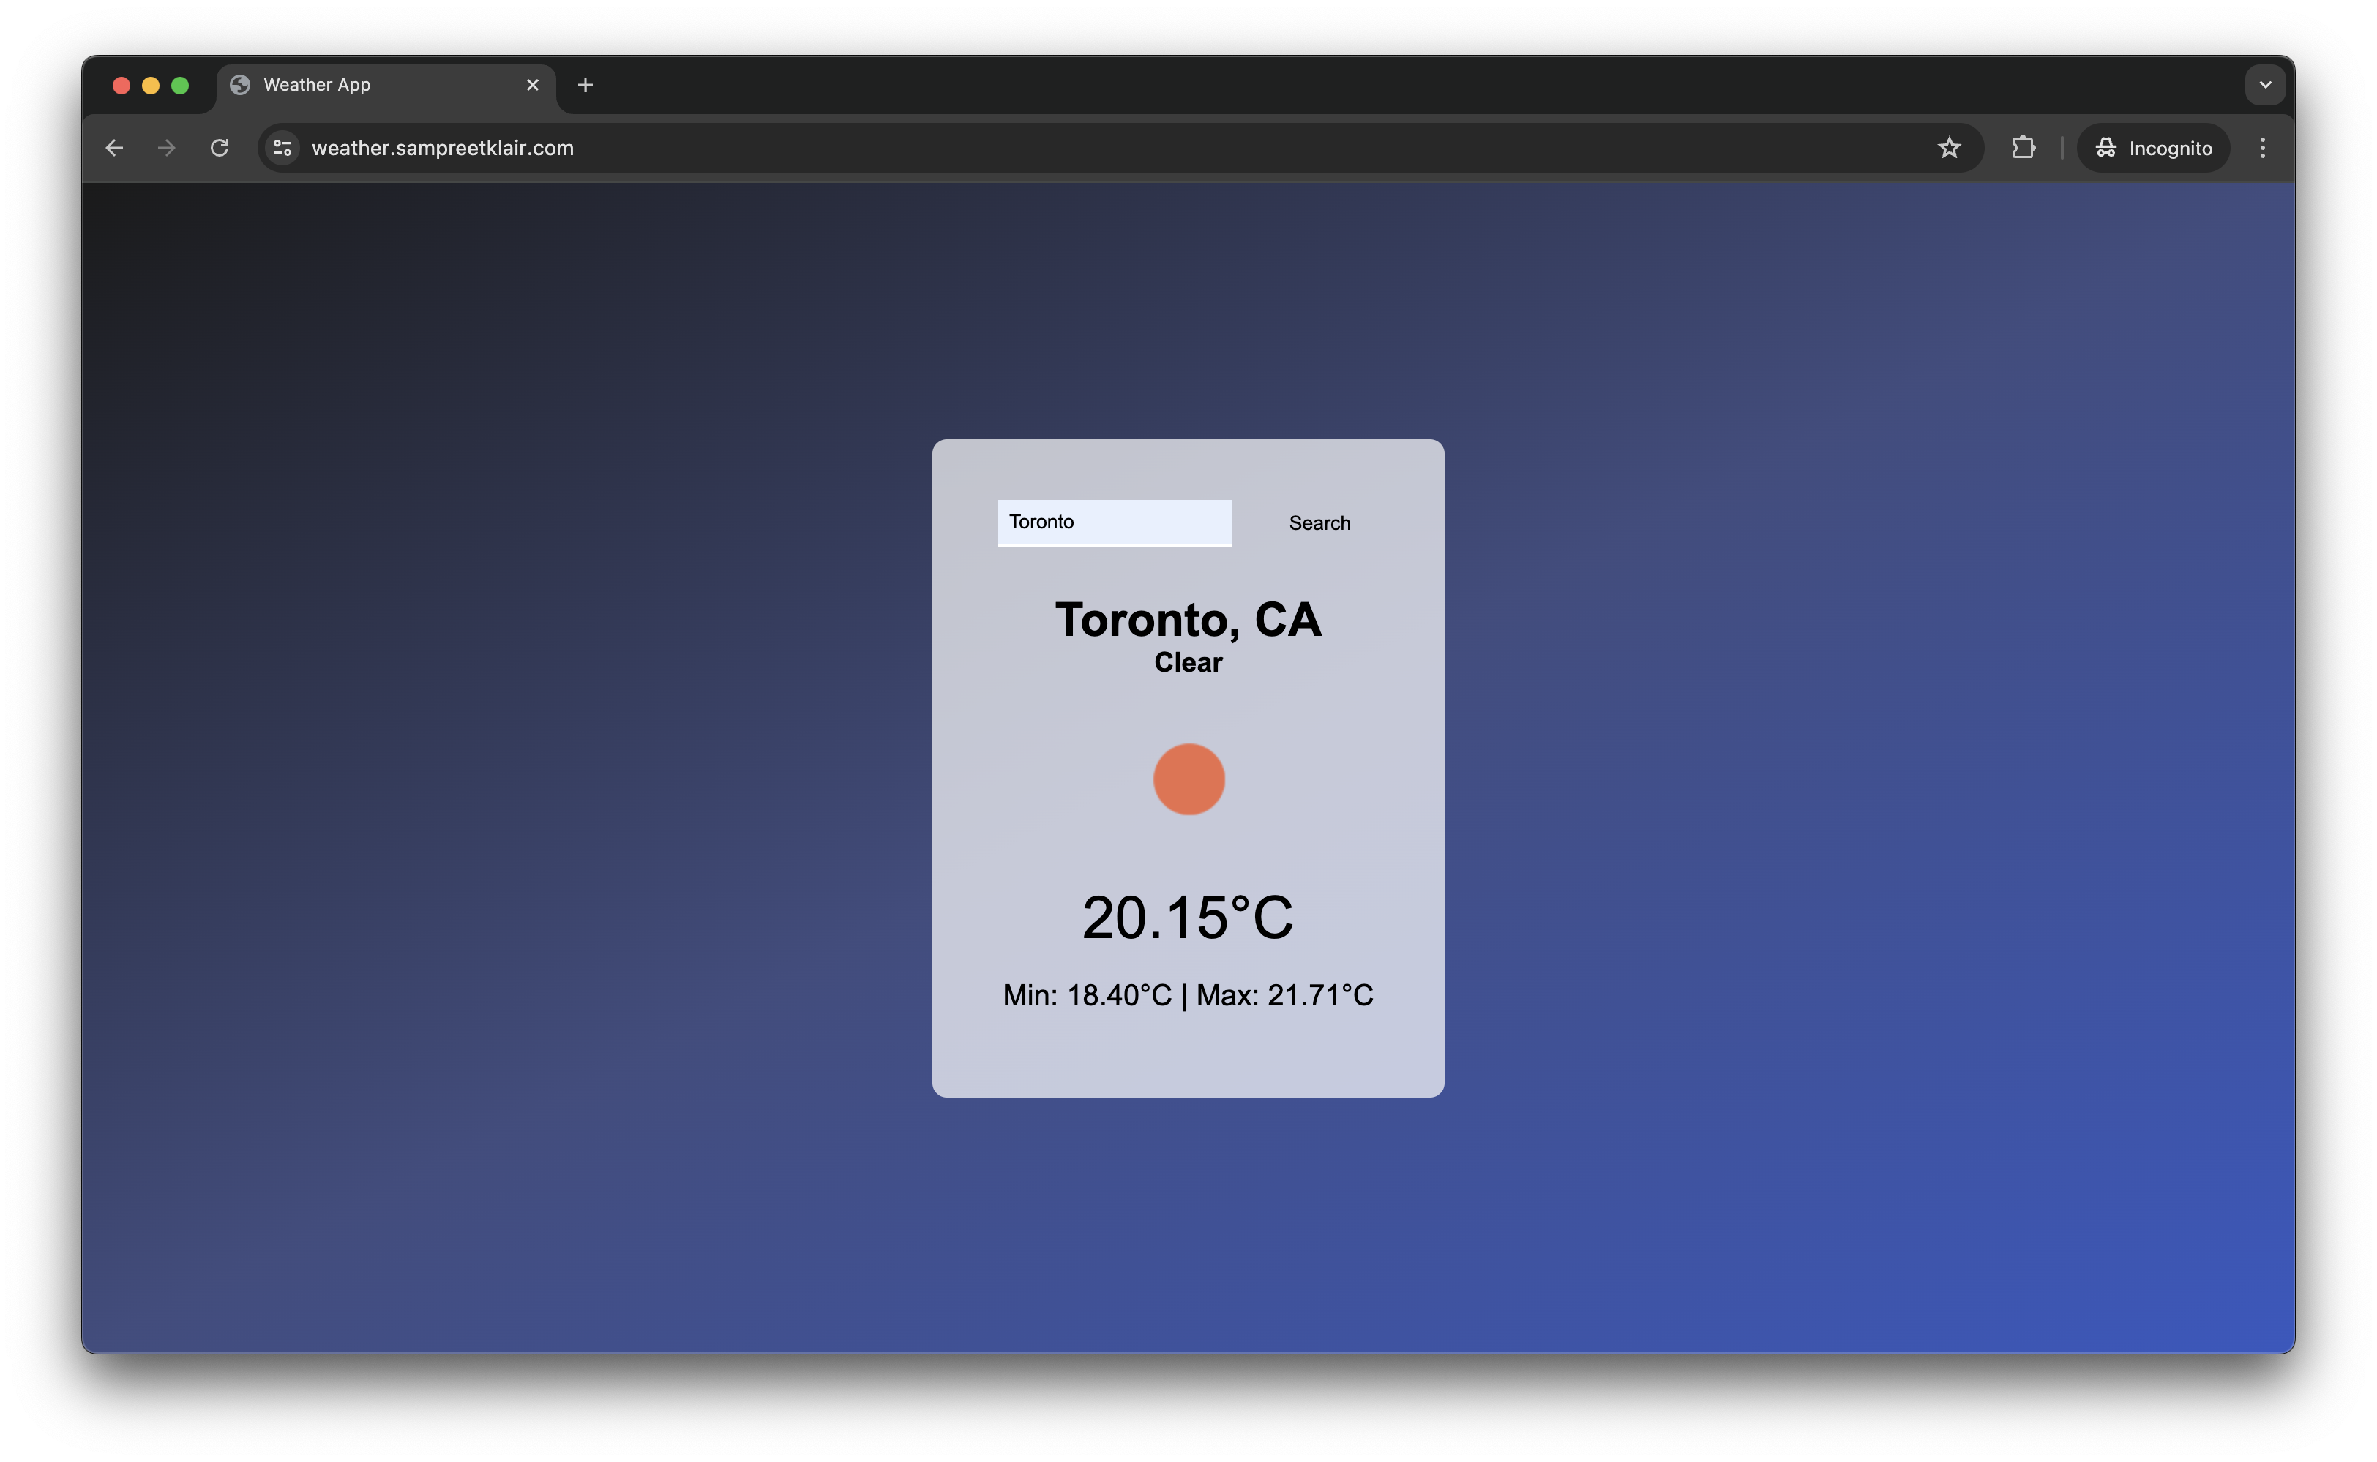Open a new tab with plus
This screenshot has height=1462, width=2377.
pos(585,85)
